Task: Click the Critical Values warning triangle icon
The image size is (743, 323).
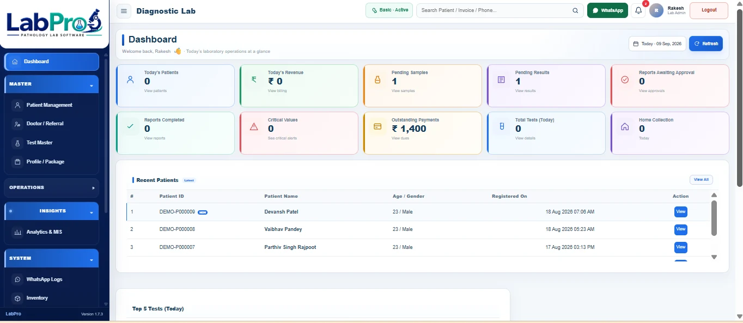Action: tap(254, 126)
